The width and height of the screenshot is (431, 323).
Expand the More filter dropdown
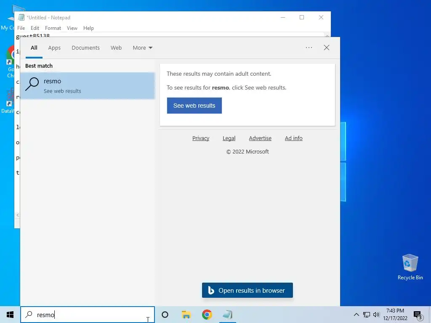coord(142,48)
